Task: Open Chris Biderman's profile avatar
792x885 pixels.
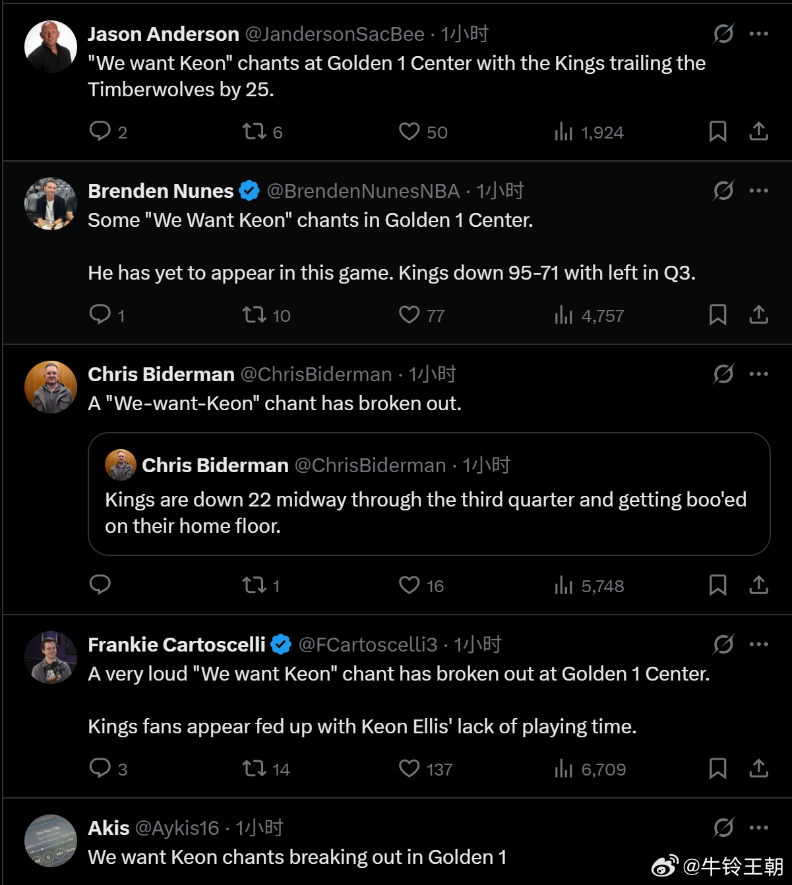Action: (x=51, y=387)
